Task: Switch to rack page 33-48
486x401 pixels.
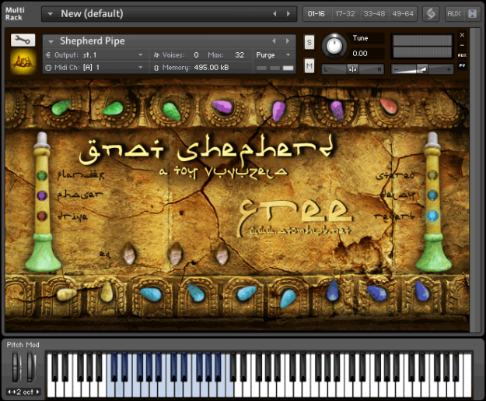Action: tap(374, 14)
